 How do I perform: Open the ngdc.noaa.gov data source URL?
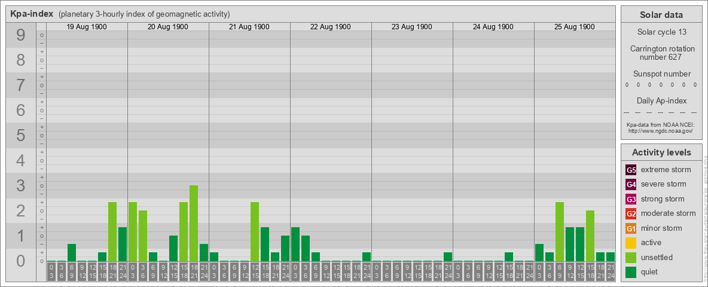tap(661, 130)
